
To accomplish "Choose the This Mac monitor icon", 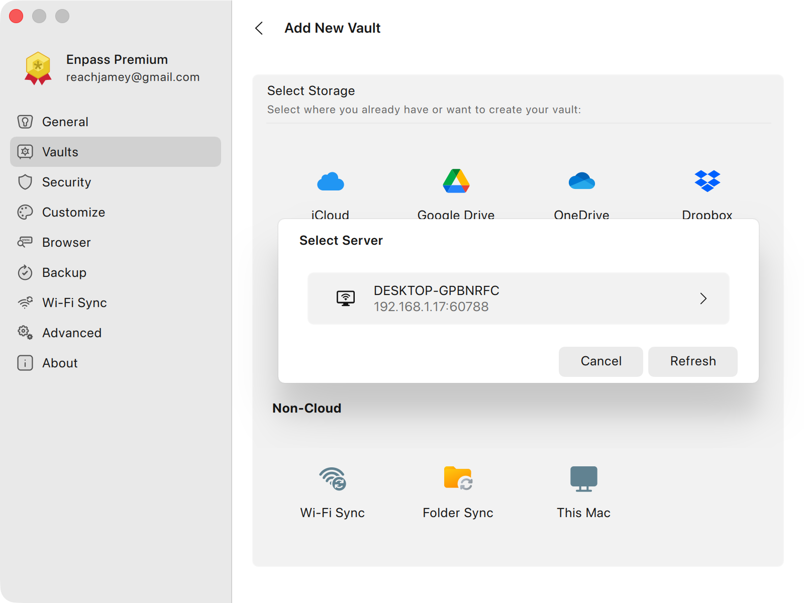I will click(x=584, y=478).
